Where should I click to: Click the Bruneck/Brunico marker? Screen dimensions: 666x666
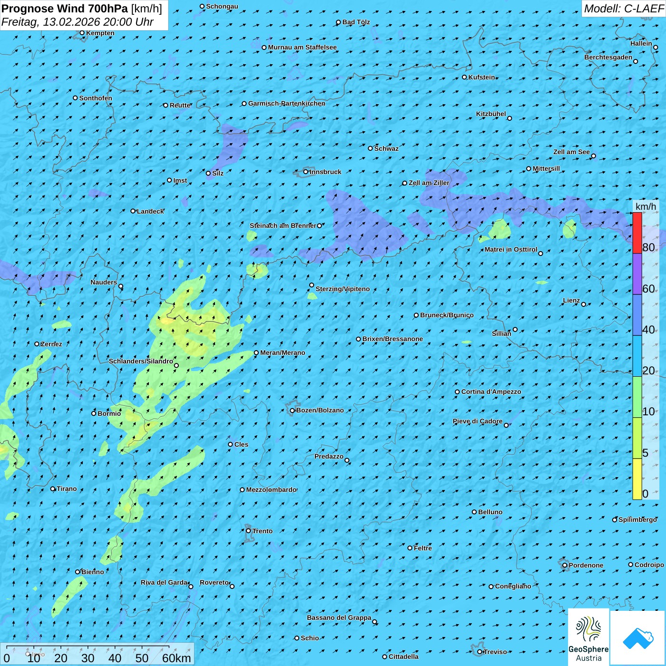point(416,315)
